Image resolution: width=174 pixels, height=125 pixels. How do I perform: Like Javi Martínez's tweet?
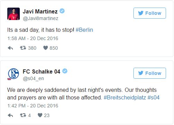[45, 48]
